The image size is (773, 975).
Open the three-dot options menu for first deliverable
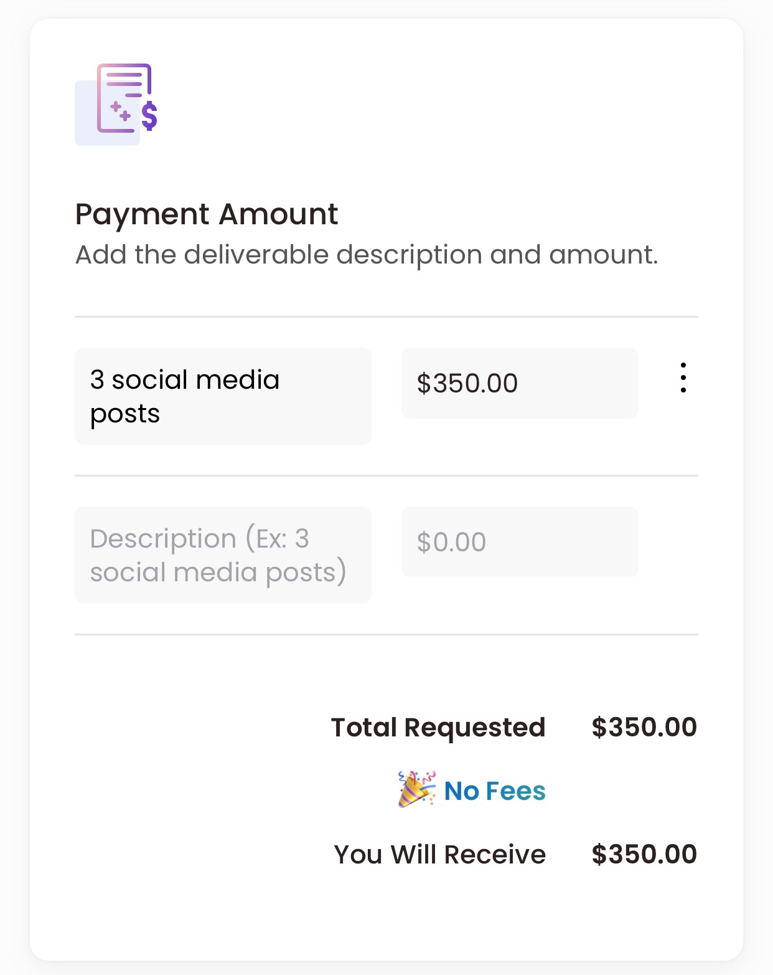point(683,378)
